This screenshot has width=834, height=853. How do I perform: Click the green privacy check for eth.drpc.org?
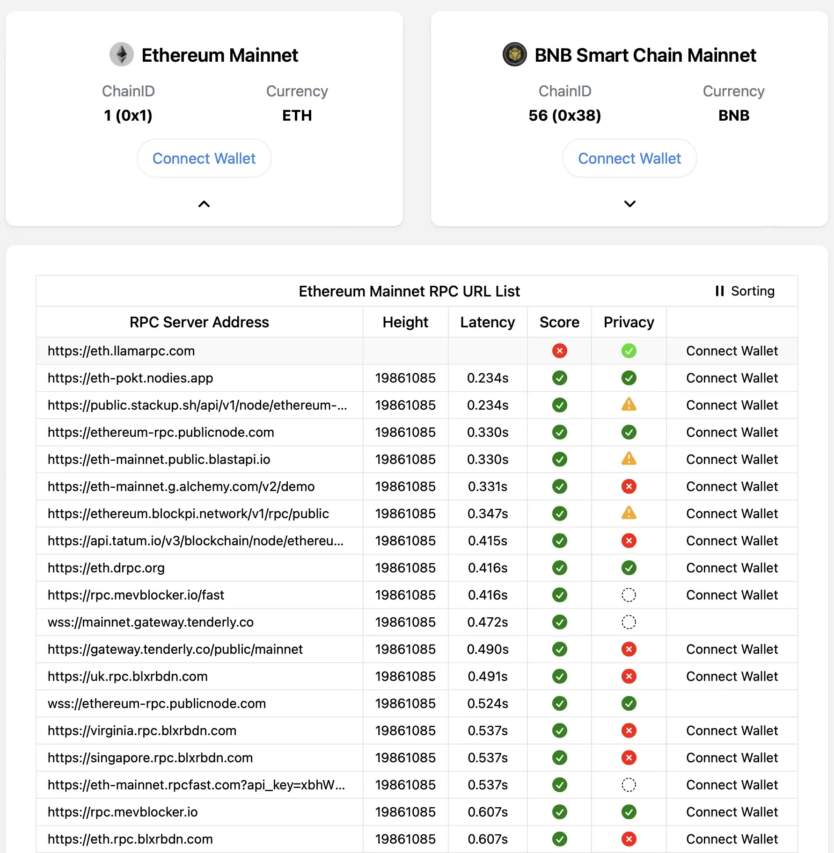(629, 568)
